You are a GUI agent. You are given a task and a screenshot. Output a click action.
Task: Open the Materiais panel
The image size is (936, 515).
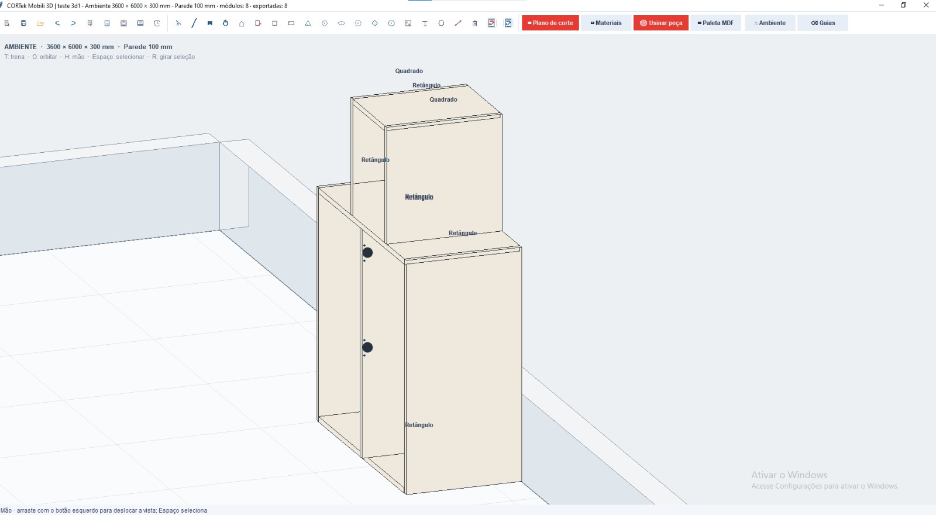pyautogui.click(x=606, y=23)
